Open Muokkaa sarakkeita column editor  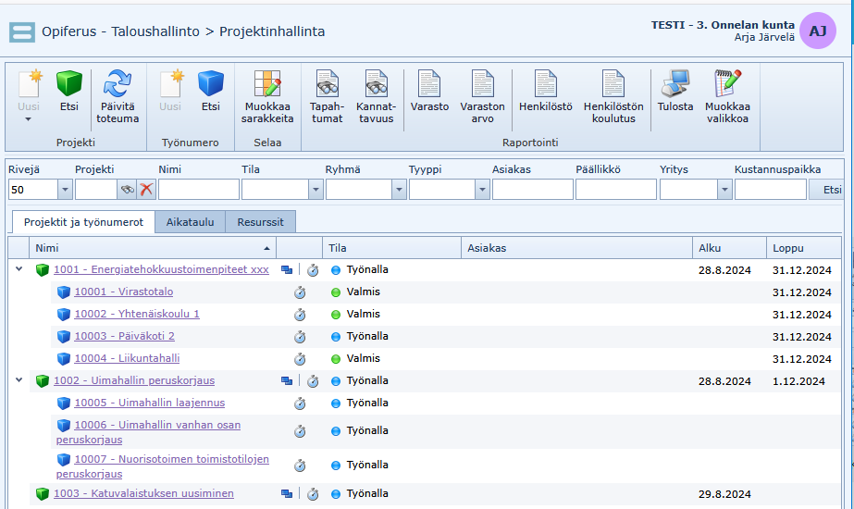[267, 85]
